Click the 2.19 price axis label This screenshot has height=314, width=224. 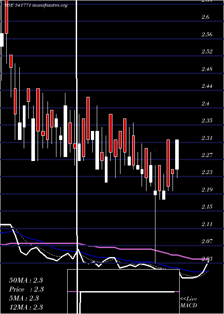coord(207,189)
